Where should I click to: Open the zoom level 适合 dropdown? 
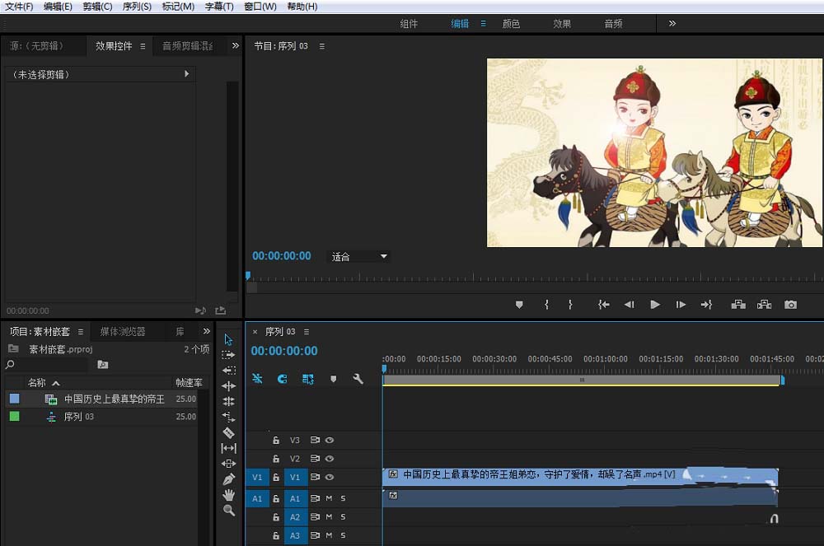point(360,257)
